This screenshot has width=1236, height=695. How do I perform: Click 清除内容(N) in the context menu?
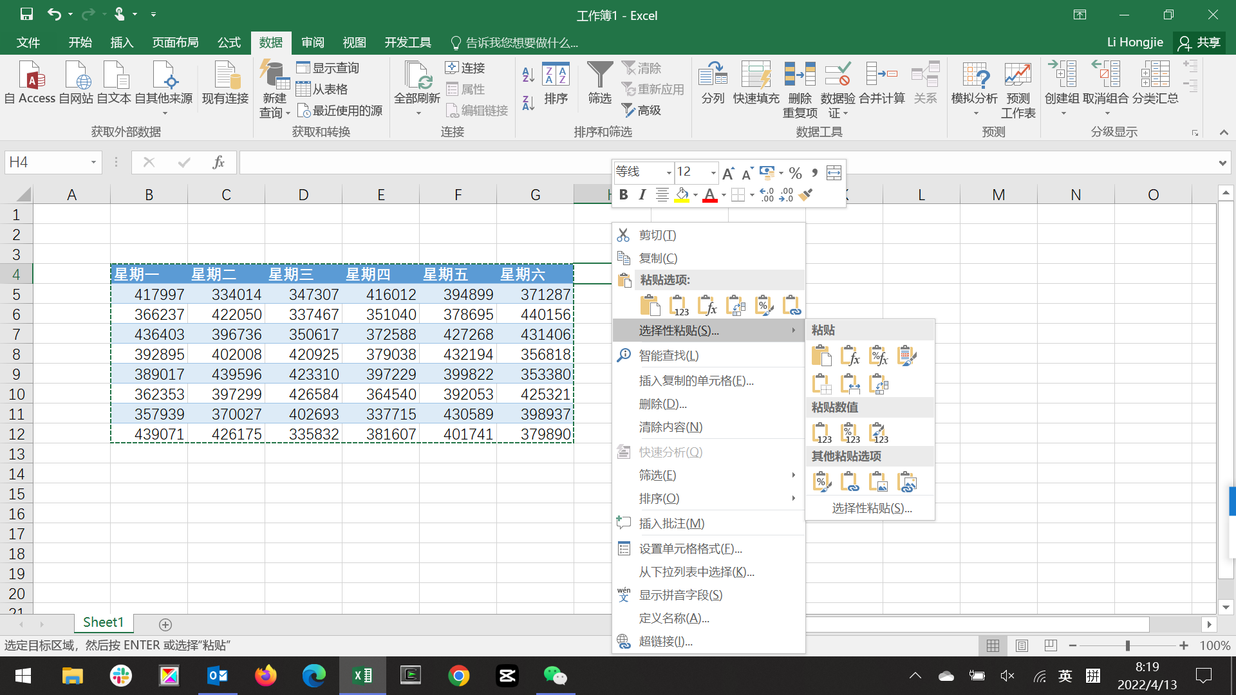click(670, 427)
